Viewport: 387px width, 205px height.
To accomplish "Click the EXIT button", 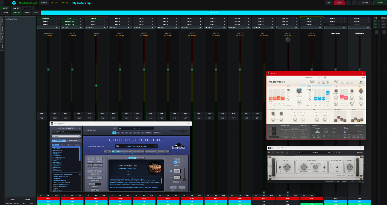I will click(x=329, y=3).
